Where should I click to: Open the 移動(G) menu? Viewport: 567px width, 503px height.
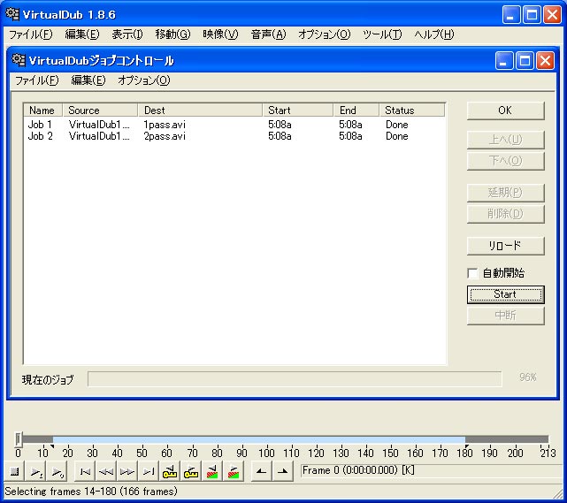[172, 34]
